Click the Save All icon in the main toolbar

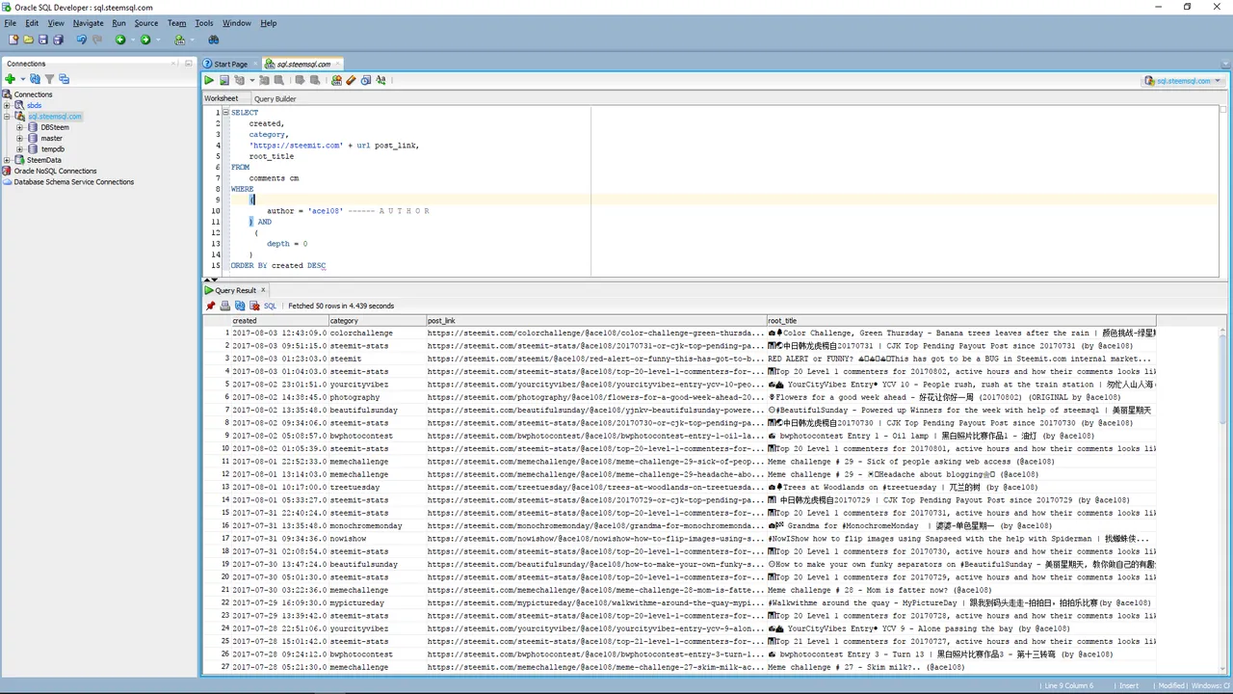(x=58, y=40)
